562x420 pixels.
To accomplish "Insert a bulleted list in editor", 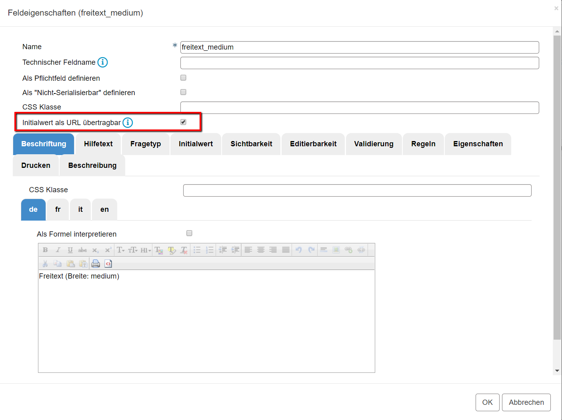I will [197, 250].
